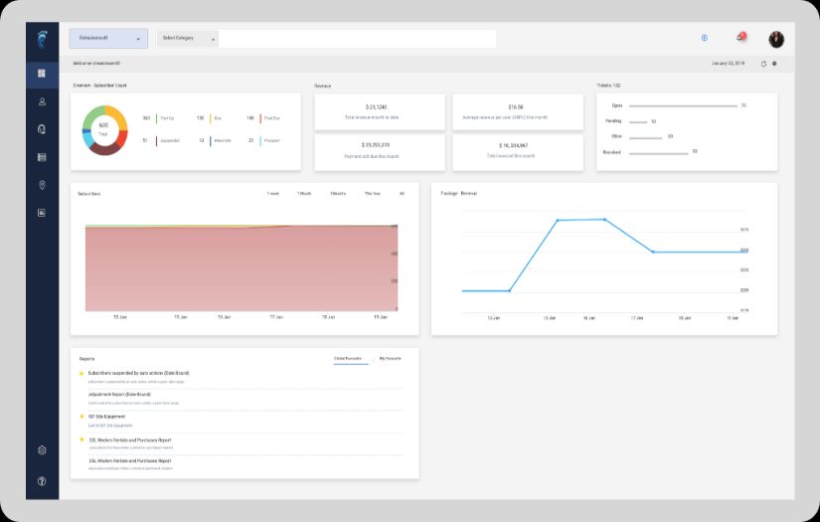Image resolution: width=820 pixels, height=522 pixels.
Task: Open the Subscribers person icon in sidebar
Action: (42, 101)
